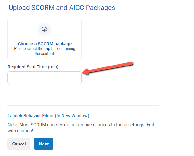
Task: Click the SCORM package upload drop area
Action: pyautogui.click(x=45, y=39)
